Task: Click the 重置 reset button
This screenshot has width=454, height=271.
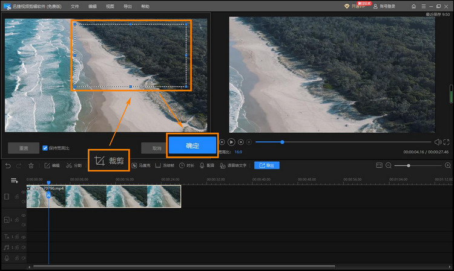Action: pos(24,148)
